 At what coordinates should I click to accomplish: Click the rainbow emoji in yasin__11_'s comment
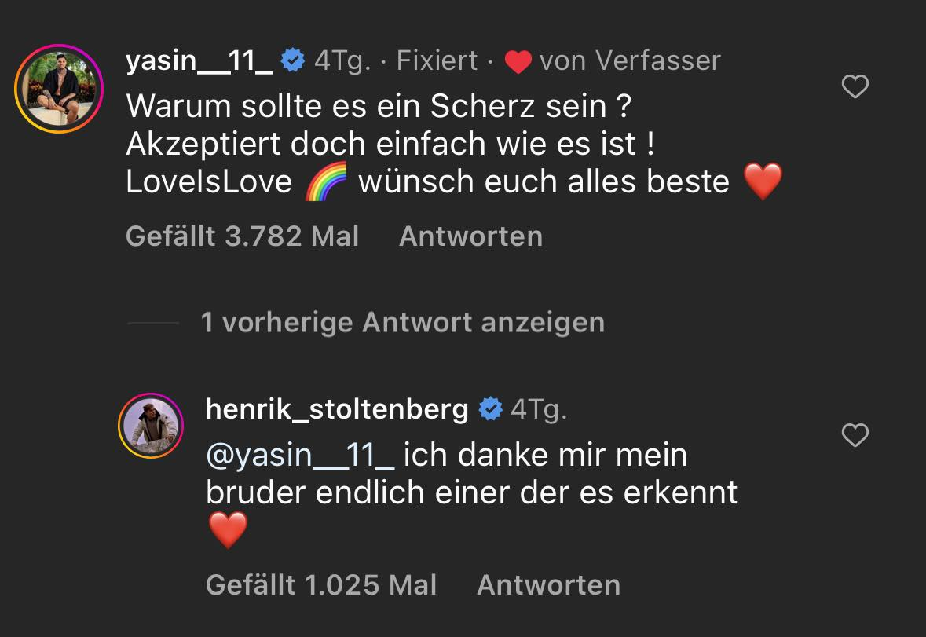(x=325, y=182)
